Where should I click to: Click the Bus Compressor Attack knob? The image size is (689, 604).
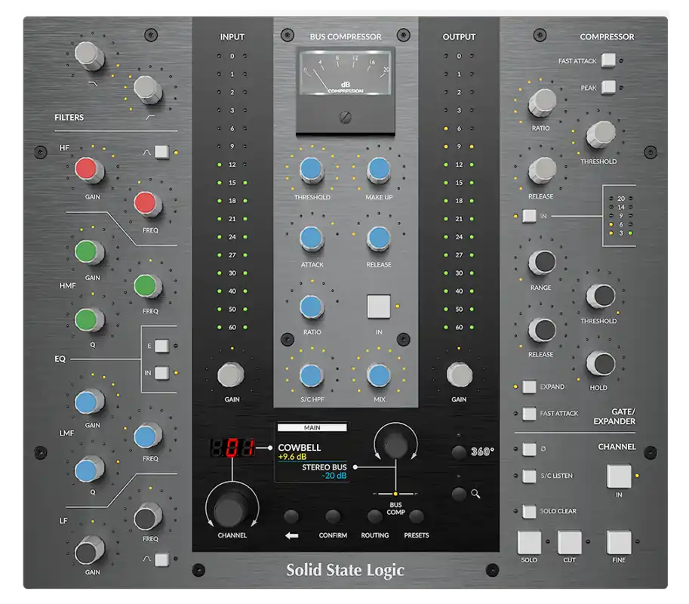pos(312,239)
